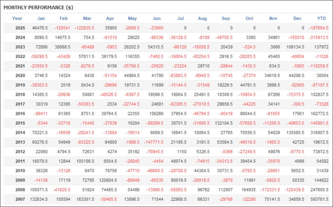This screenshot has width=333, height=207.
Task: Click the May column header
Action: (132, 18)
